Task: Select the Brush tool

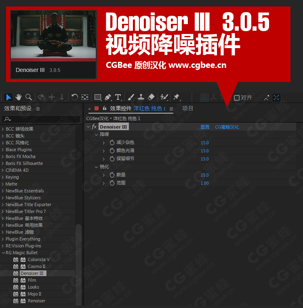Action: pyautogui.click(x=131, y=97)
